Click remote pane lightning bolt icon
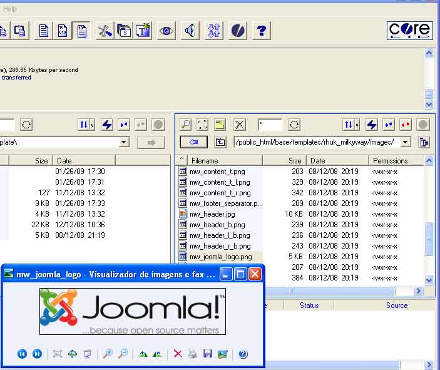The image size is (440, 370). [x=372, y=125]
